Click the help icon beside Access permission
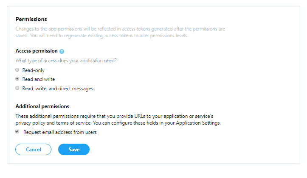The image size is (307, 178). pos(62,51)
